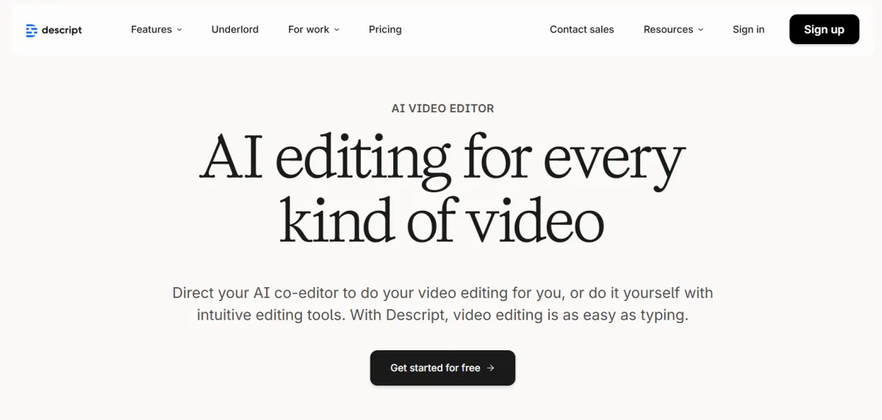Click the 'AI editing for every' headline line
882x420 pixels.
tap(442, 158)
